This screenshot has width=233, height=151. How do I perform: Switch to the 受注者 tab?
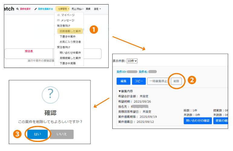pyautogui.click(x=29, y=51)
